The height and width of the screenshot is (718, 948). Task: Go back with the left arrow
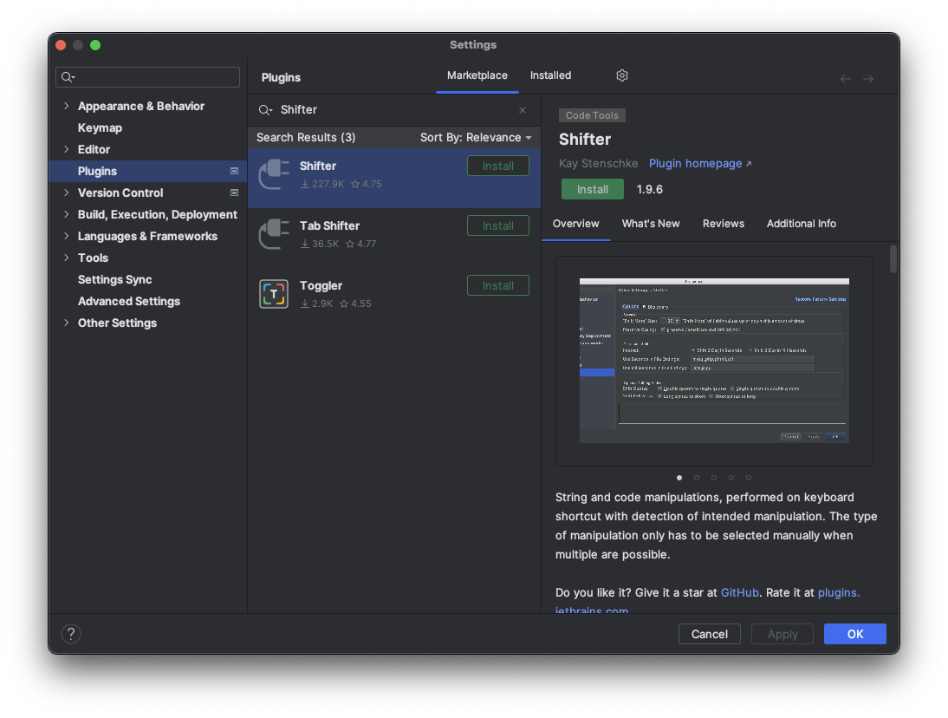click(x=845, y=79)
